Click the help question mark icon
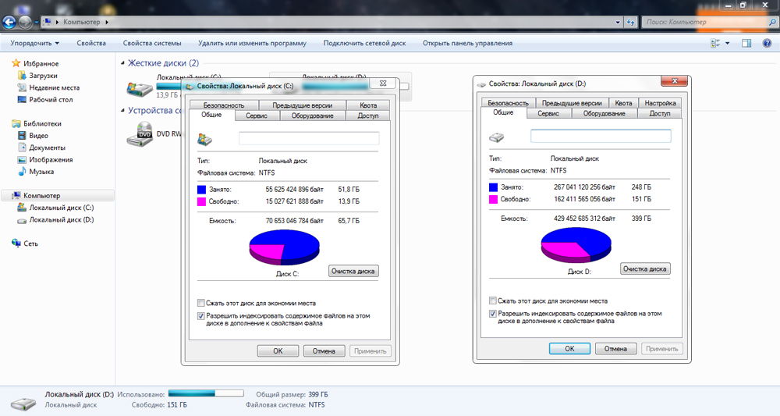 pyautogui.click(x=765, y=43)
